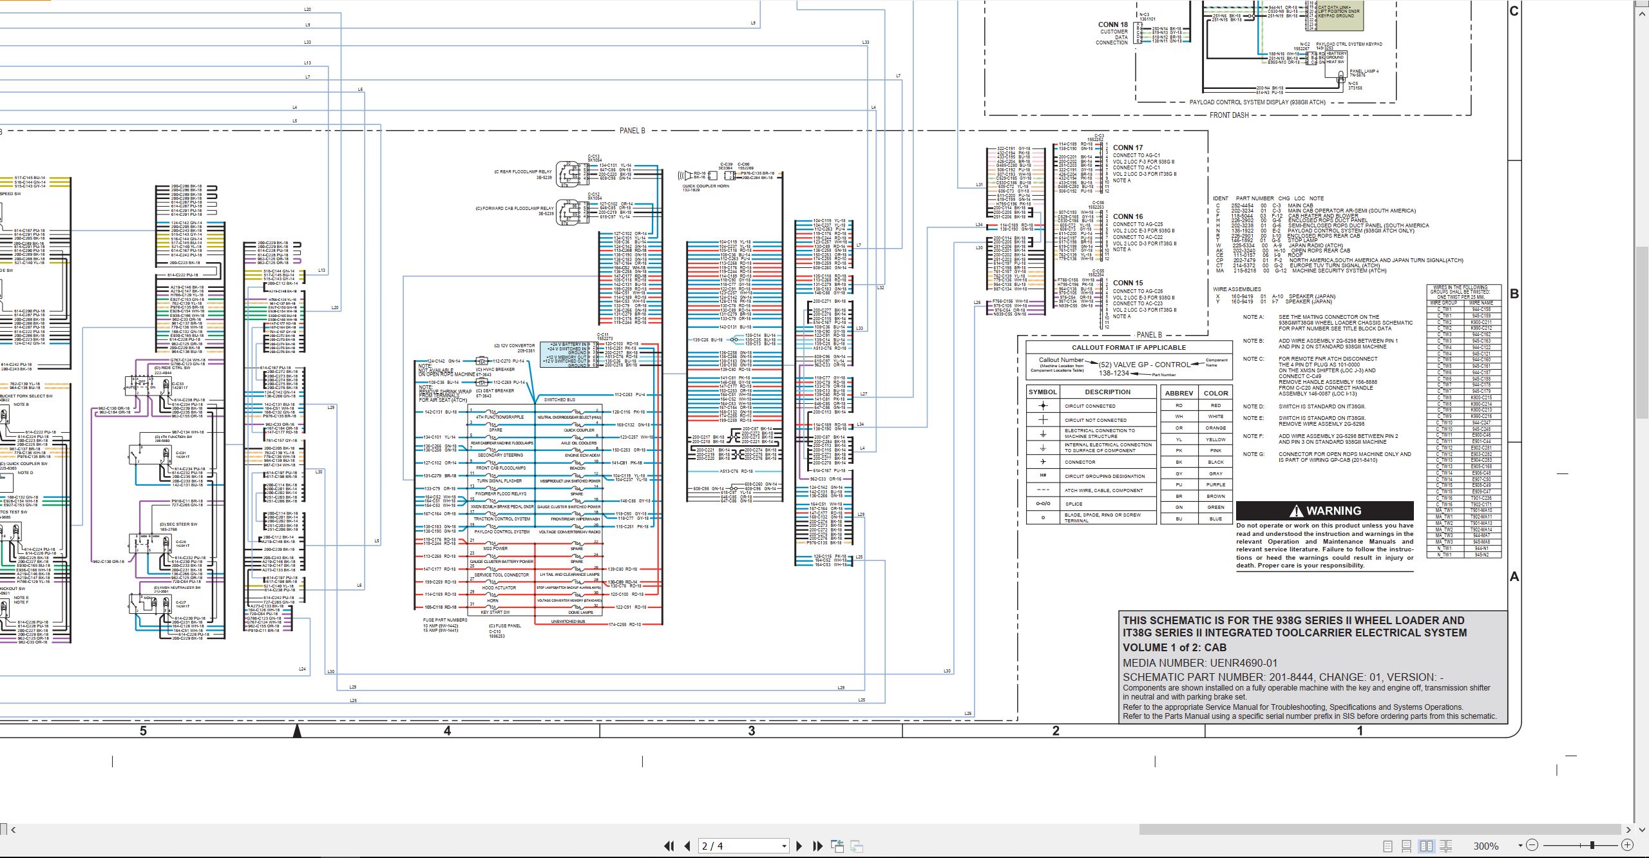Viewport: 1649px width, 858px height.
Task: Open the zoom level dropdown arrow
Action: point(1520,846)
